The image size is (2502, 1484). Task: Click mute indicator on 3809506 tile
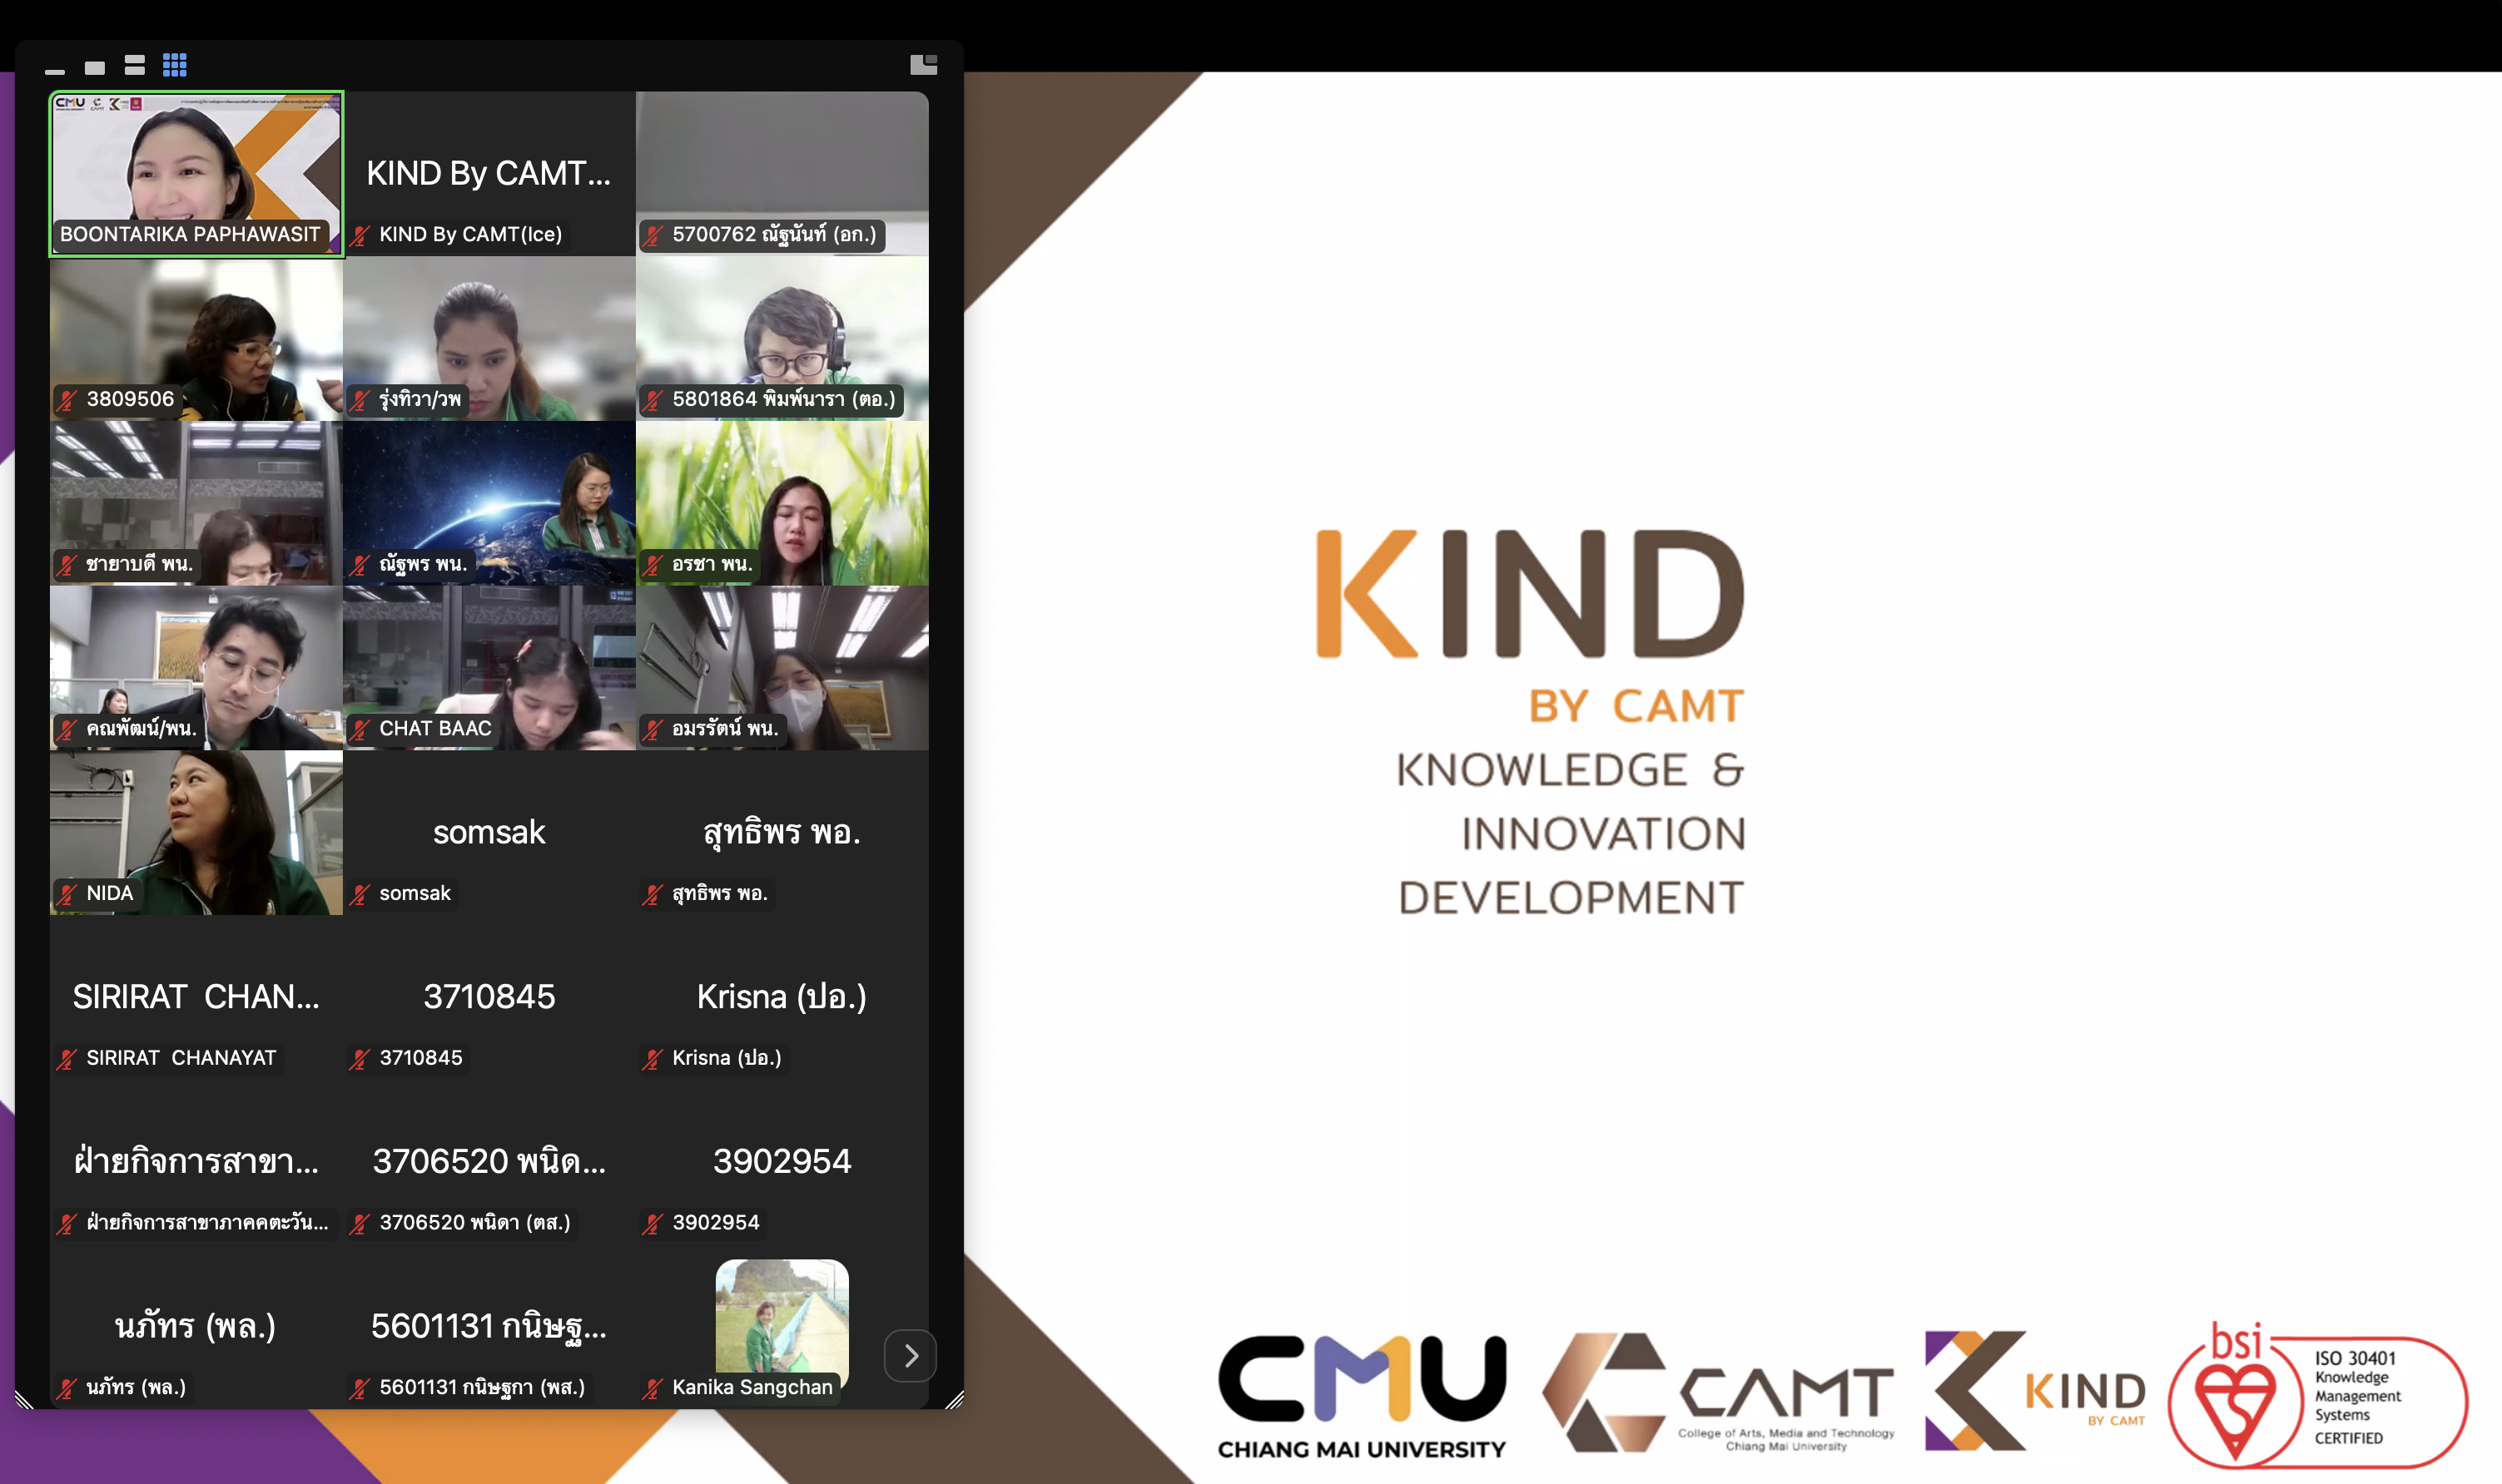click(67, 400)
